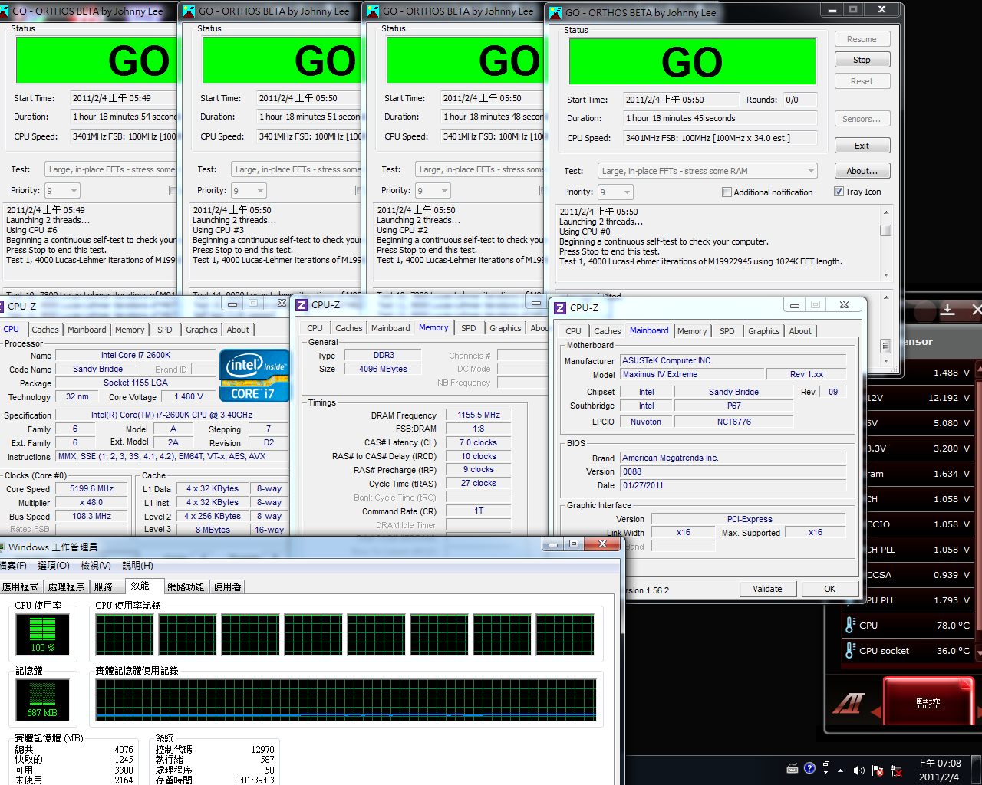Click the title icon of the ORTHOS window using CPU #3

click(188, 11)
